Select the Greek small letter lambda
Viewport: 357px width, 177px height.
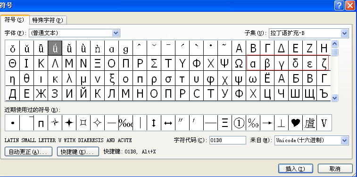[69, 78]
